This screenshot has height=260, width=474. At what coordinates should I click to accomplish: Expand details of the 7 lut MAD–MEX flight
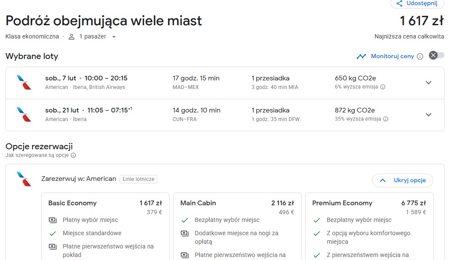pyautogui.click(x=428, y=83)
